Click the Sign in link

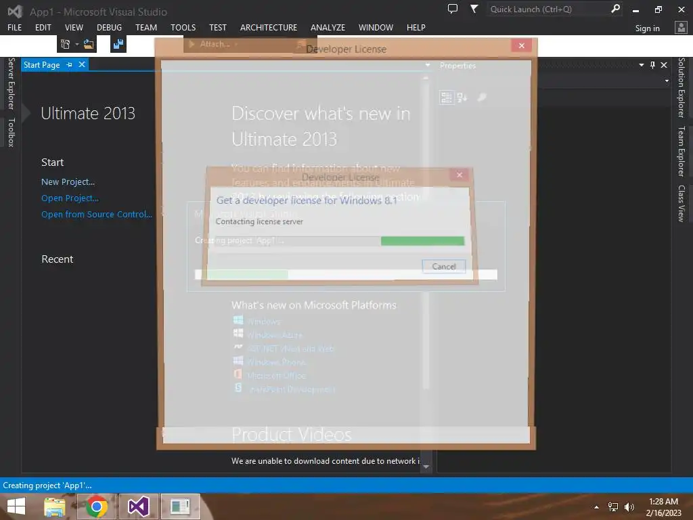647,28
